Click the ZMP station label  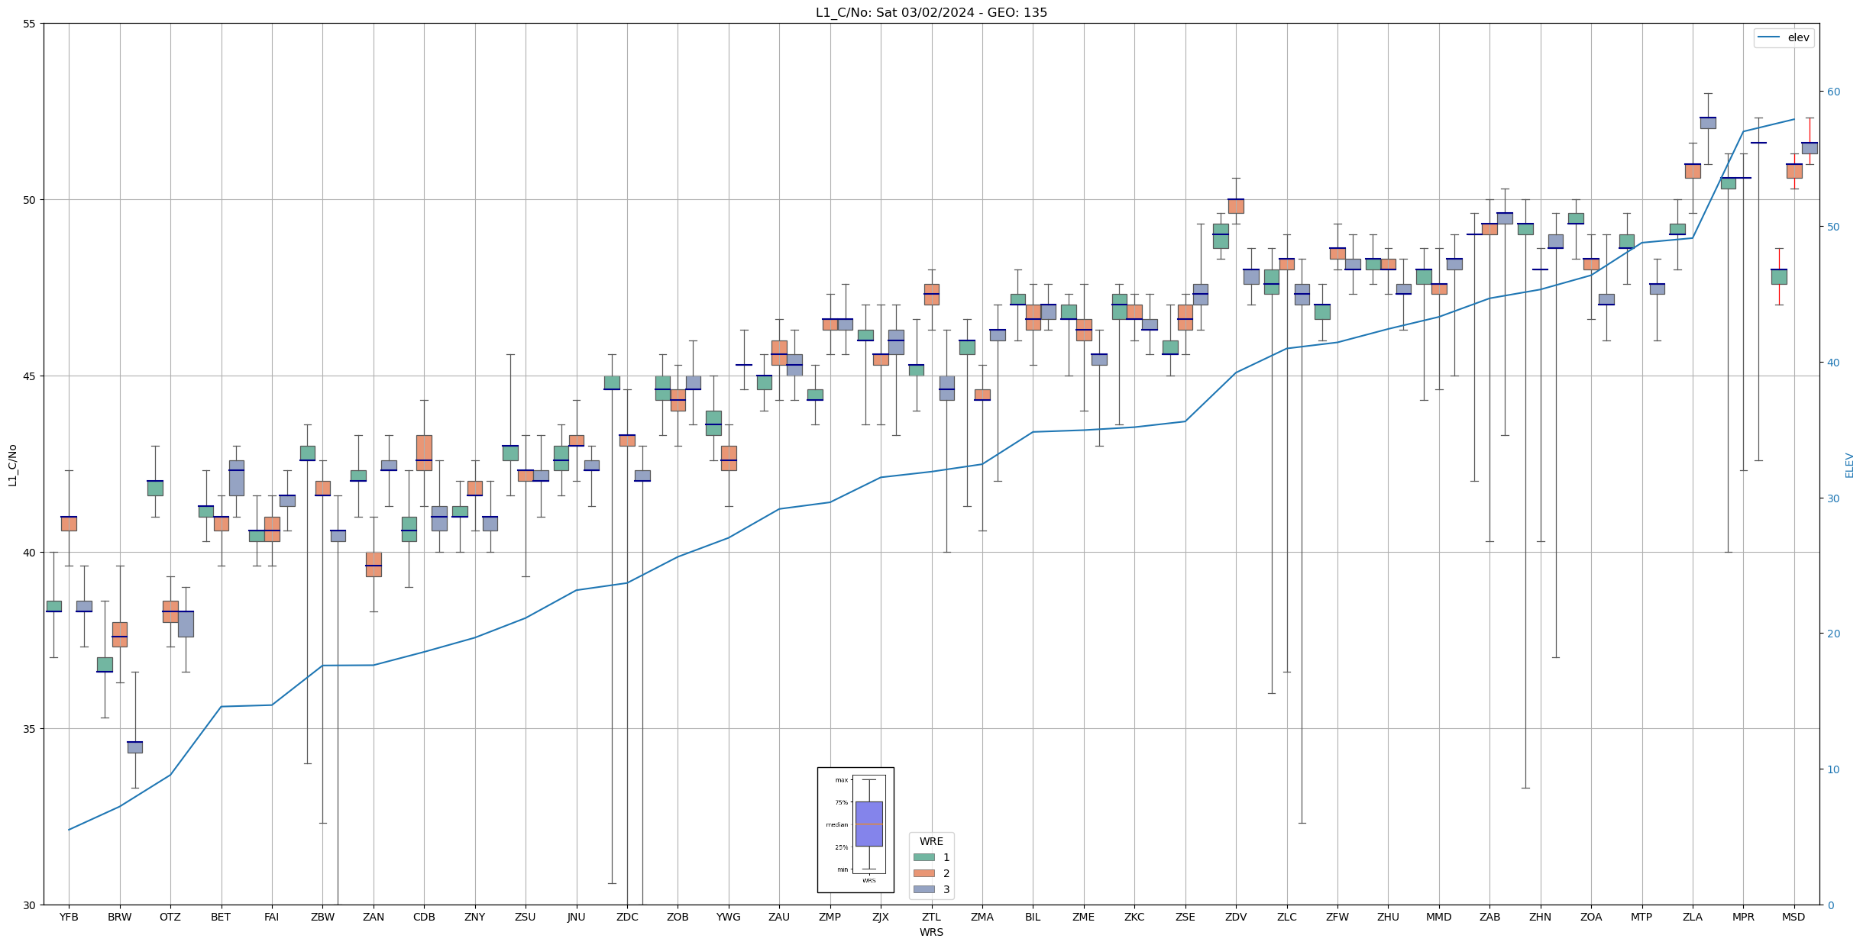(830, 917)
